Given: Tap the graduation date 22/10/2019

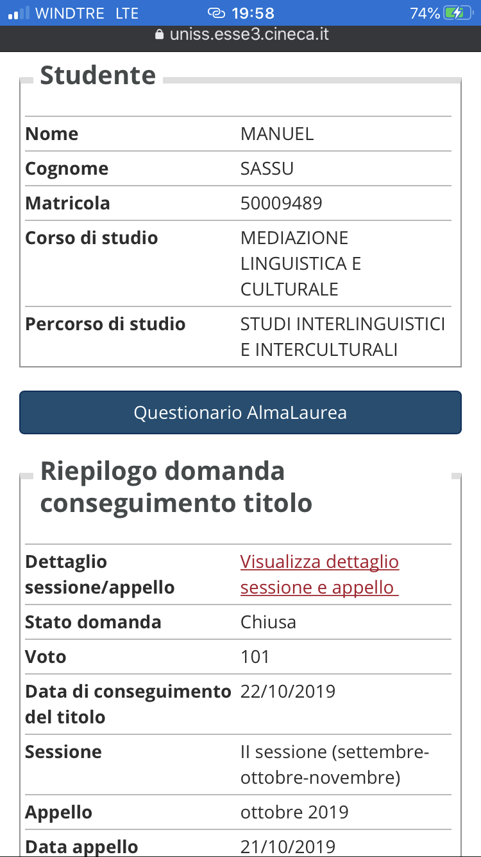Looking at the screenshot, I should coord(288,691).
